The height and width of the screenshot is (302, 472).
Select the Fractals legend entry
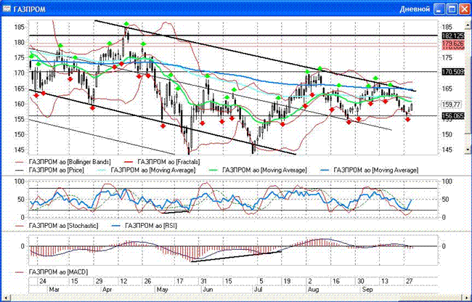163,162
